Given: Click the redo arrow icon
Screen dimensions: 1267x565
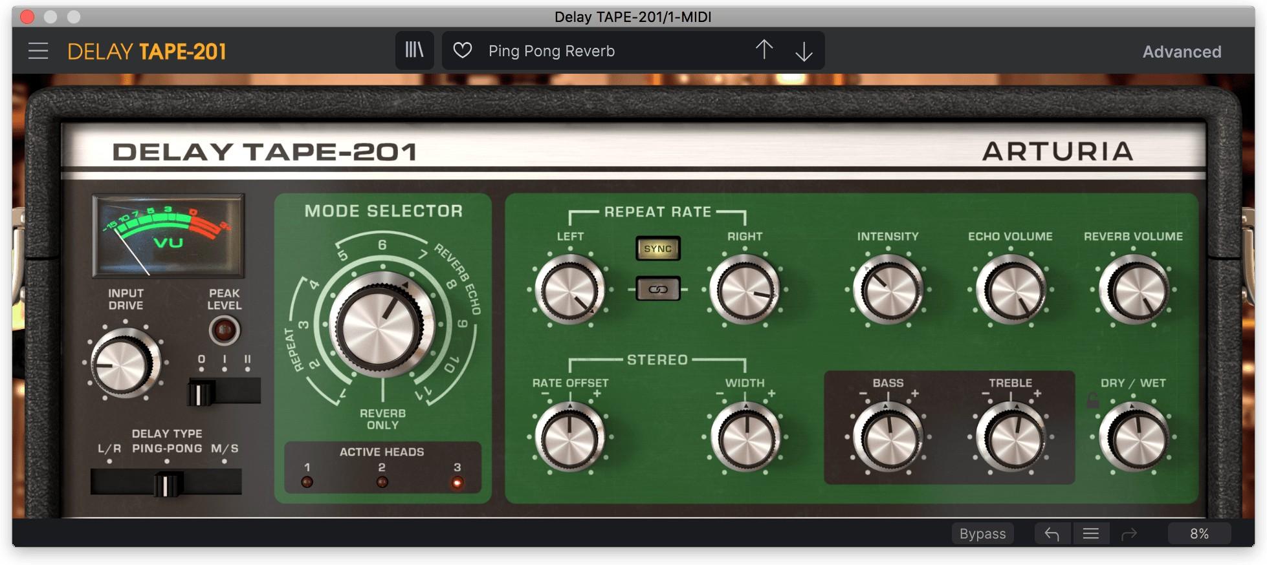Looking at the screenshot, I should tap(1129, 534).
